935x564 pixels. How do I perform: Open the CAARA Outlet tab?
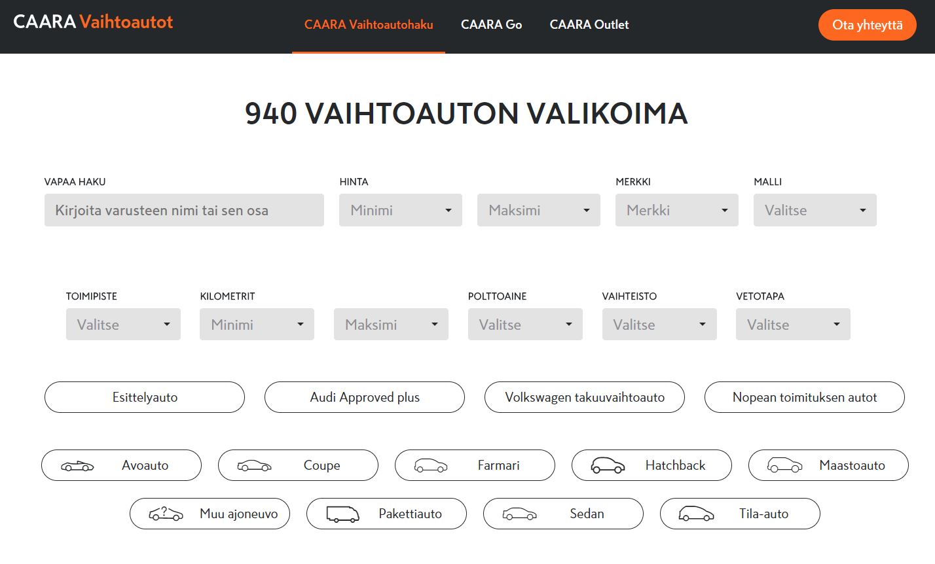[x=589, y=25]
